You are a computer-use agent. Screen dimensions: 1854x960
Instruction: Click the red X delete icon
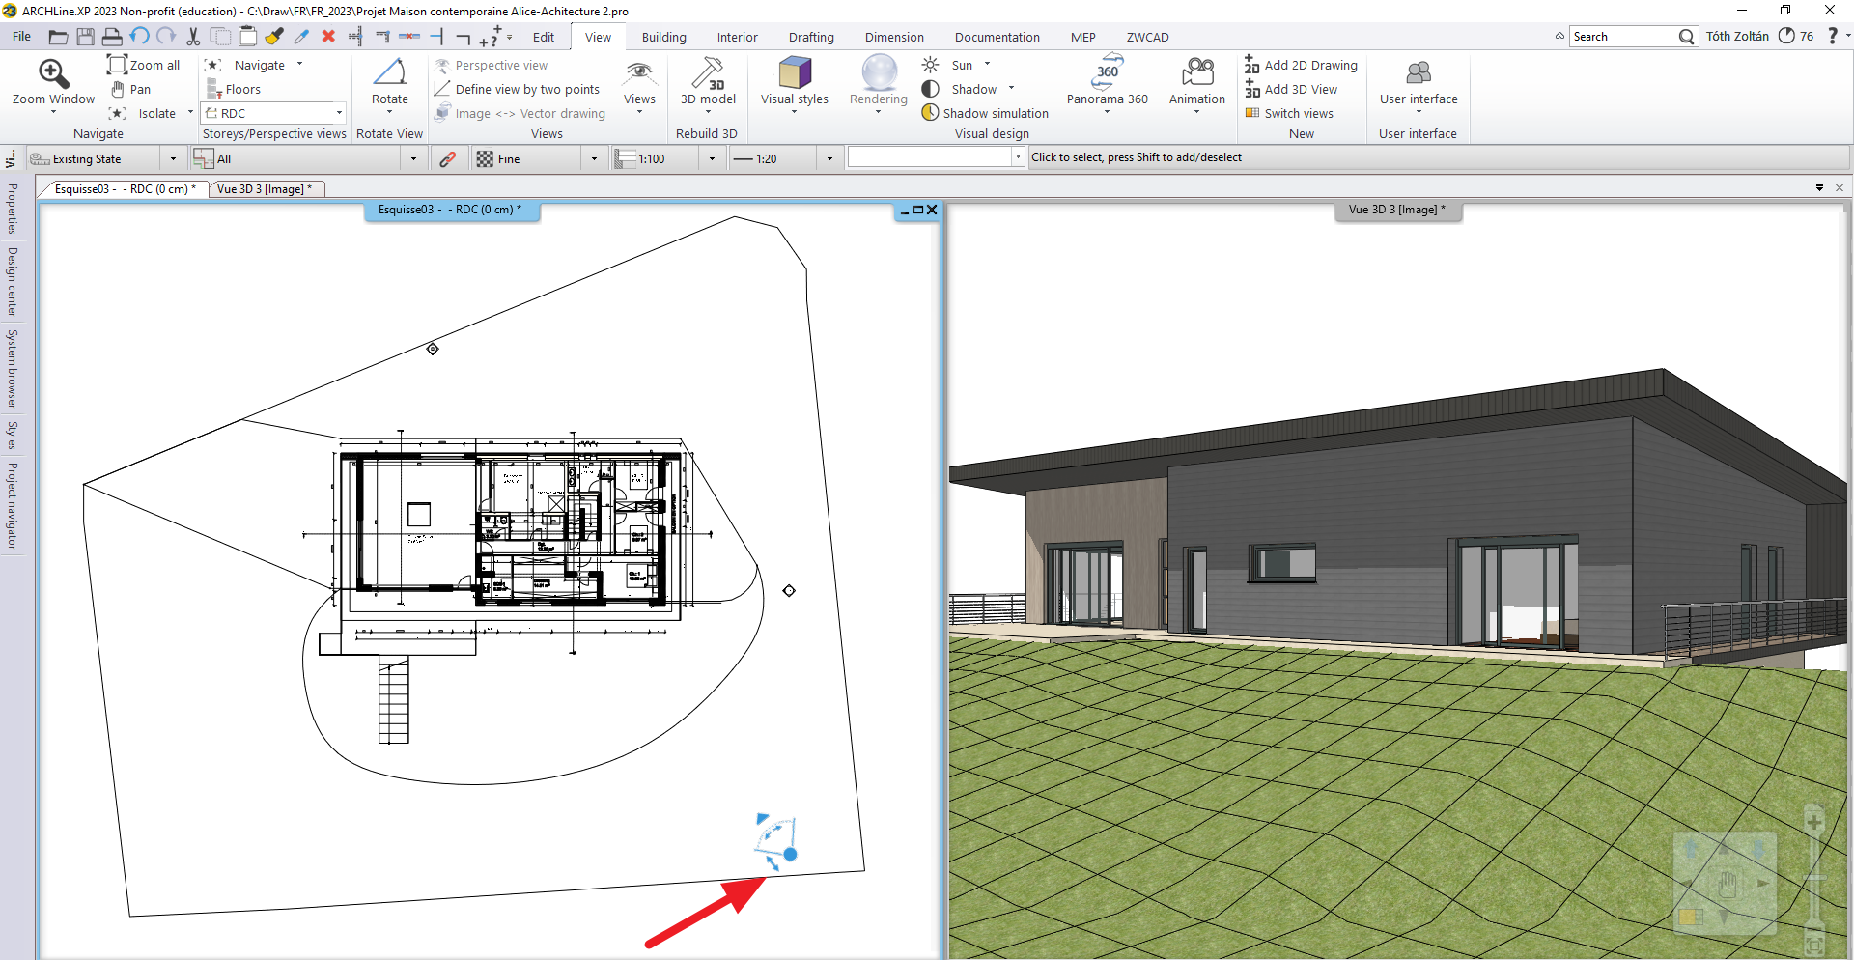pos(328,37)
